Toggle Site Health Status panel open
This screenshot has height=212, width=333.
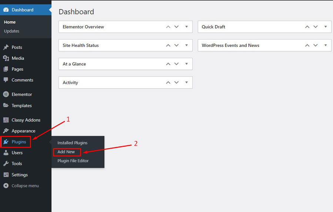pos(186,45)
